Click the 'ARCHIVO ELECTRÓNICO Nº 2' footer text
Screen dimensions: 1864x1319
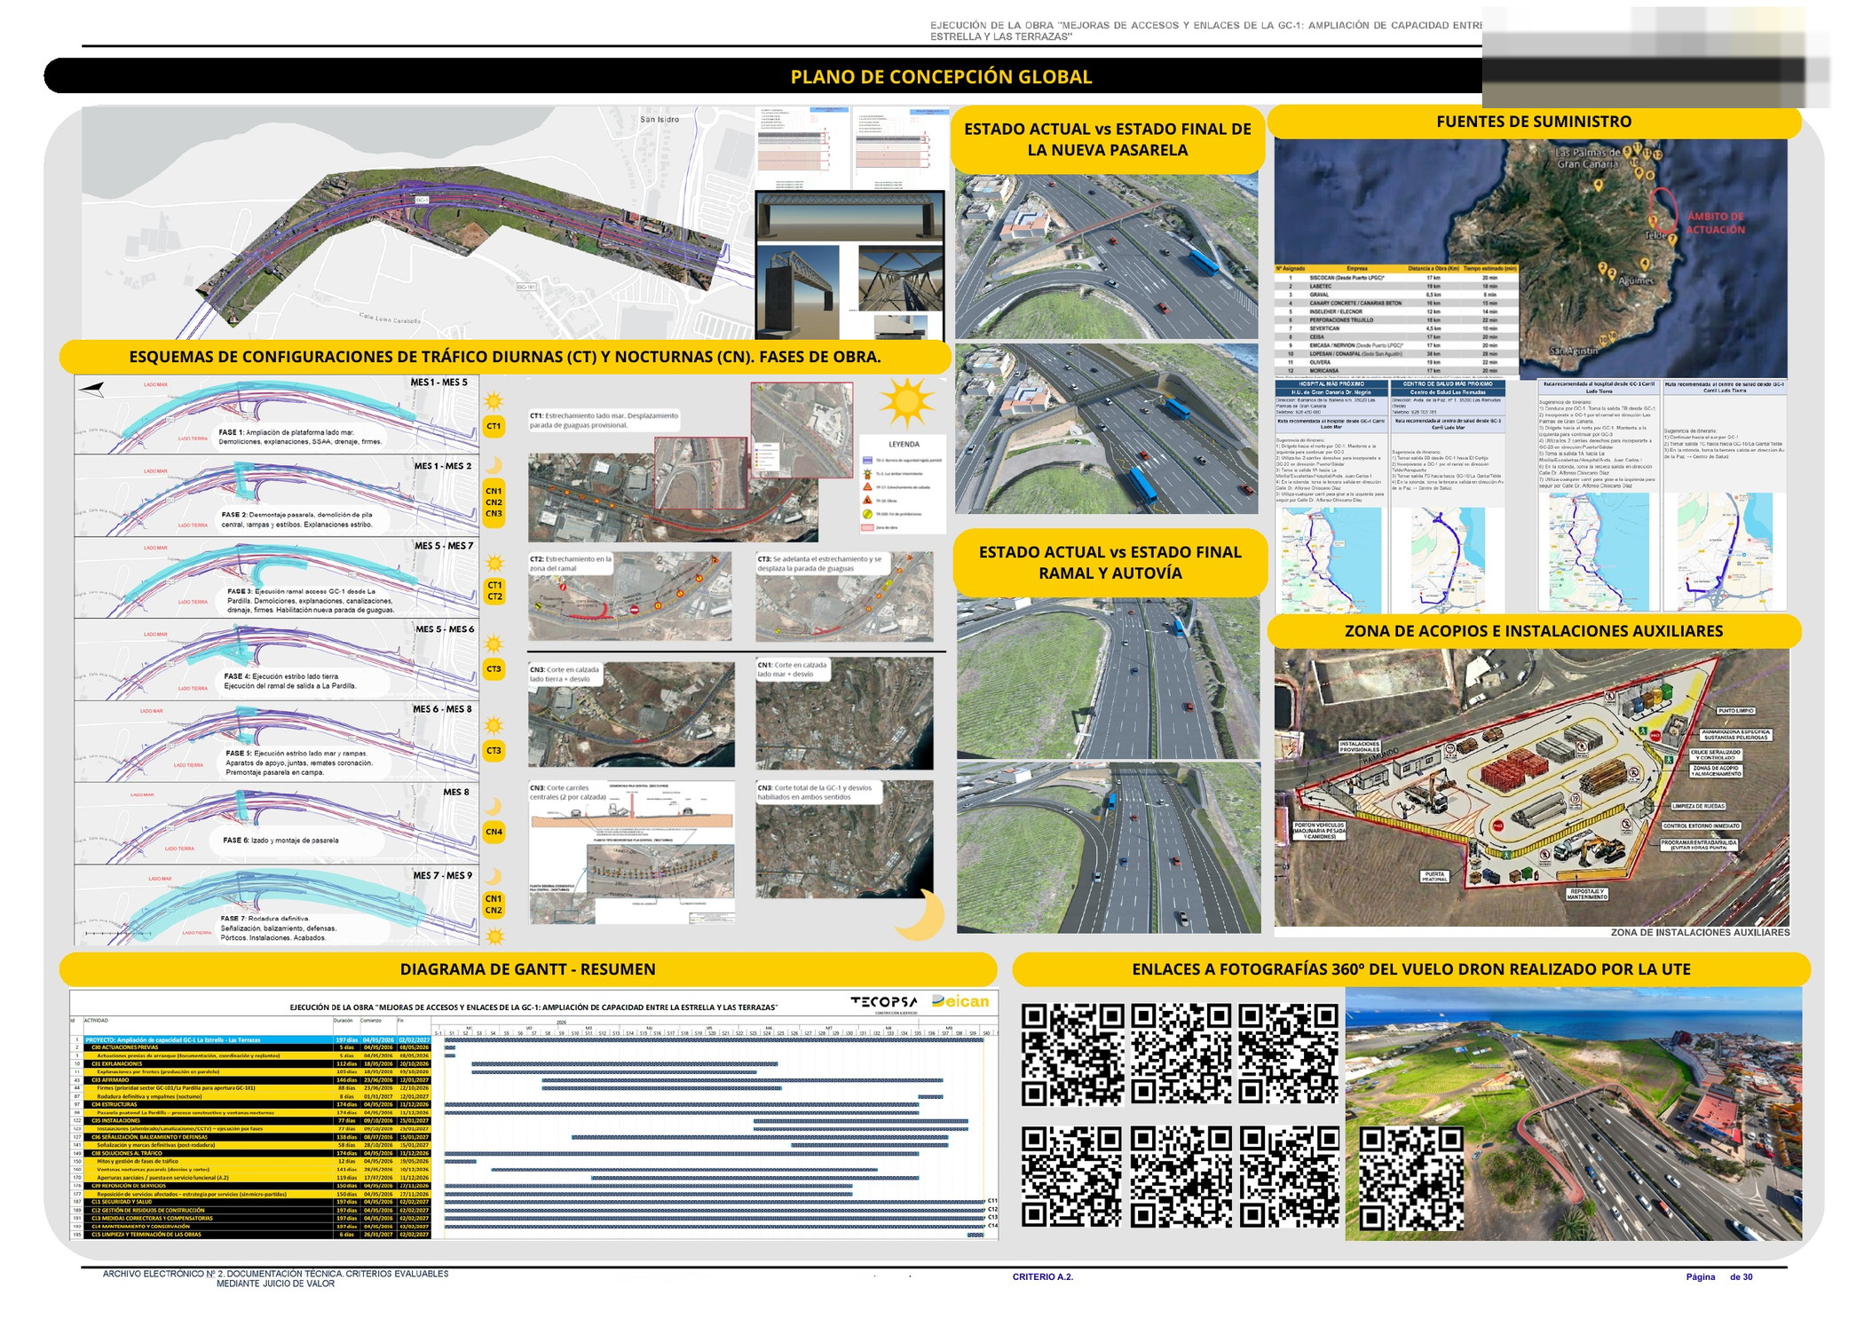point(276,1278)
